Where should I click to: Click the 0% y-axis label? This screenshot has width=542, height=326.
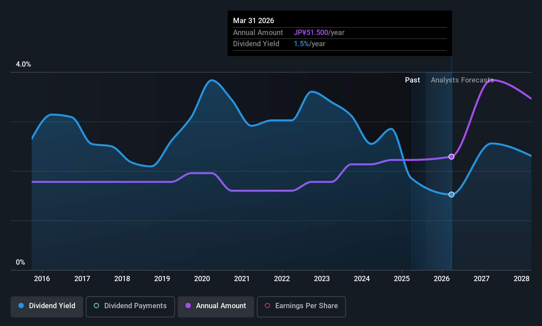tap(20, 262)
